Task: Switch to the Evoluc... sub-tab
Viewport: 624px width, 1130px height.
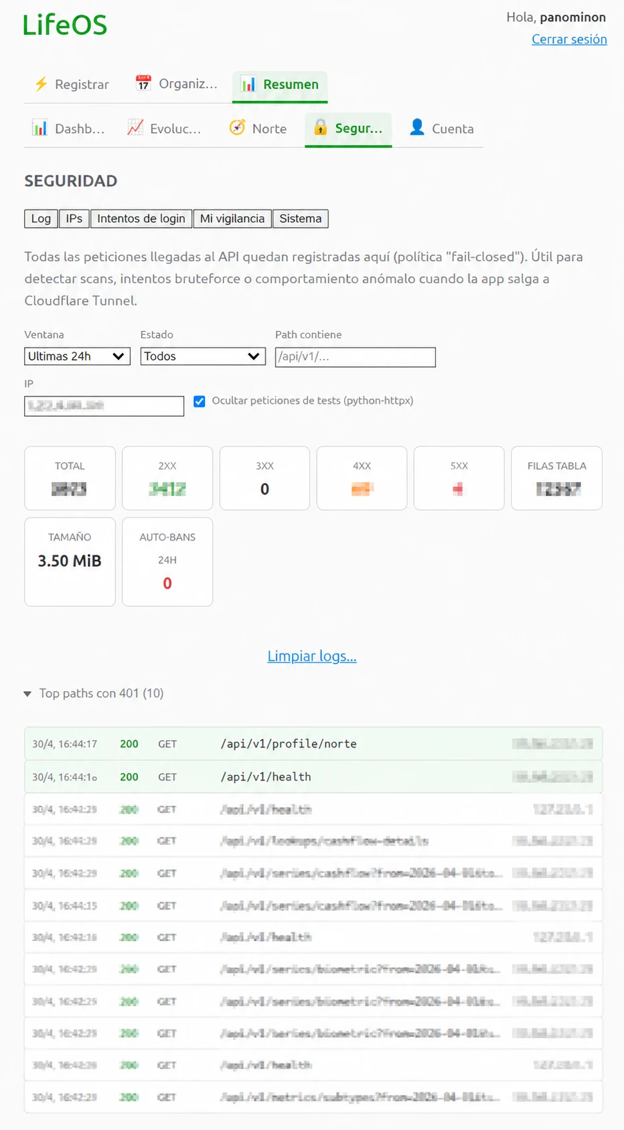Action: 165,129
